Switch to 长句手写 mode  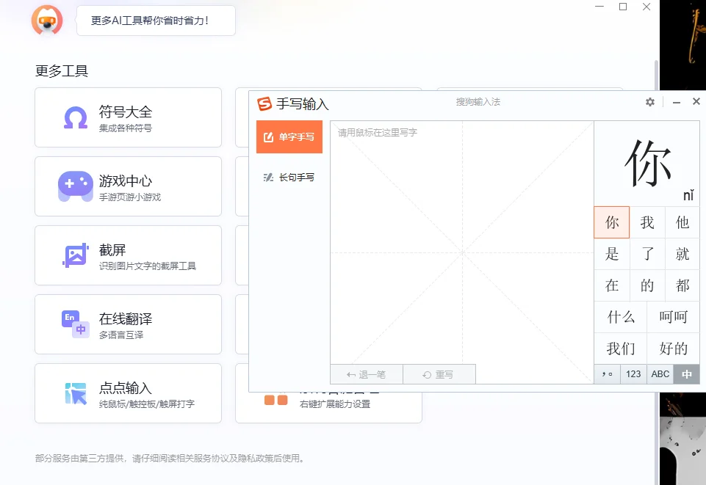click(289, 178)
